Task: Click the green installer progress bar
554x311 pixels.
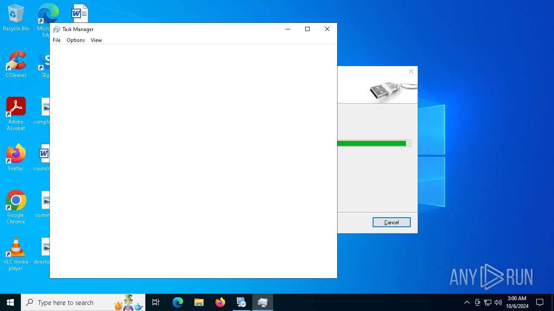Action: coord(374,143)
